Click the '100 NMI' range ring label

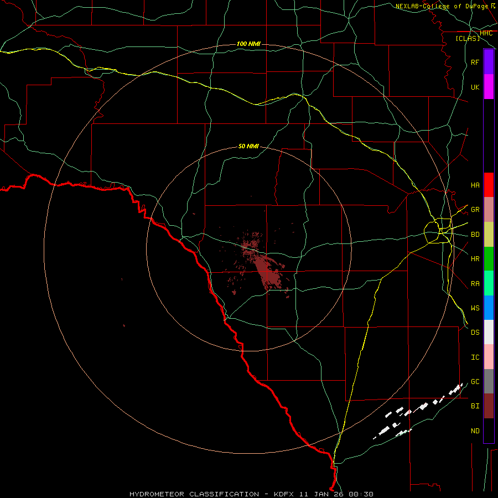248,44
